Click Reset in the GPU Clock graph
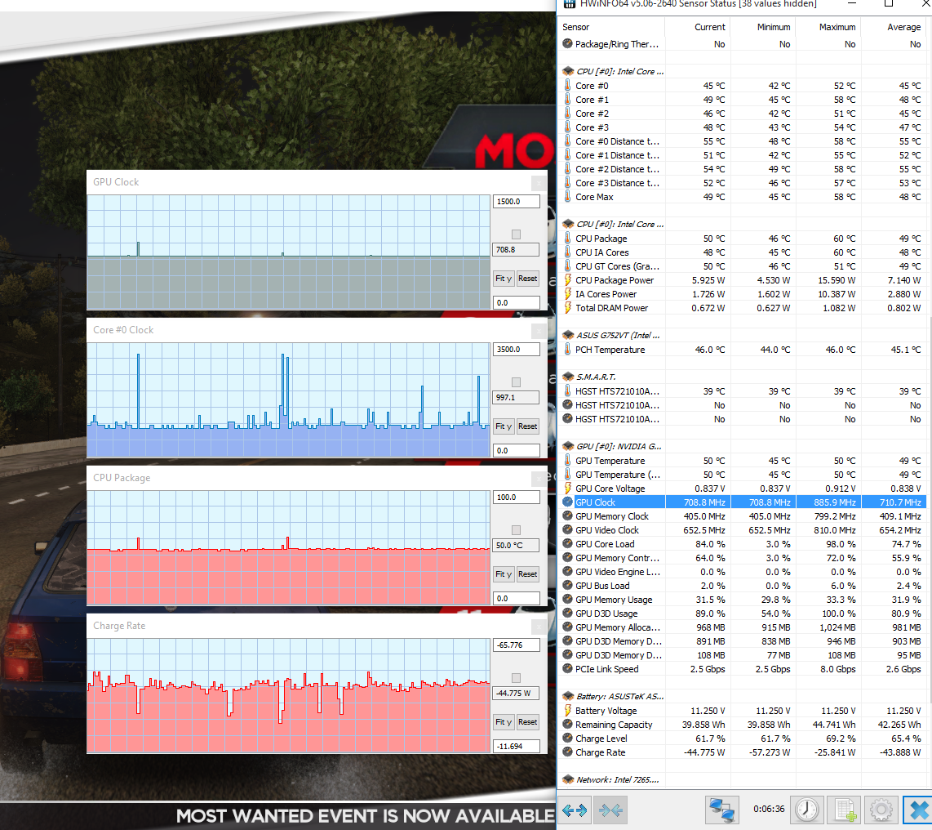Viewport: 932px width, 830px height. [x=528, y=279]
